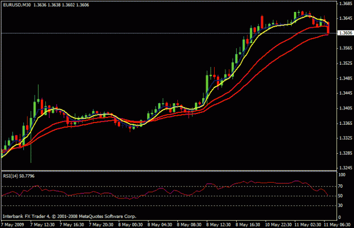354x228 pixels.
Task: Click the RSI scale value 30
Action: click(x=340, y=205)
